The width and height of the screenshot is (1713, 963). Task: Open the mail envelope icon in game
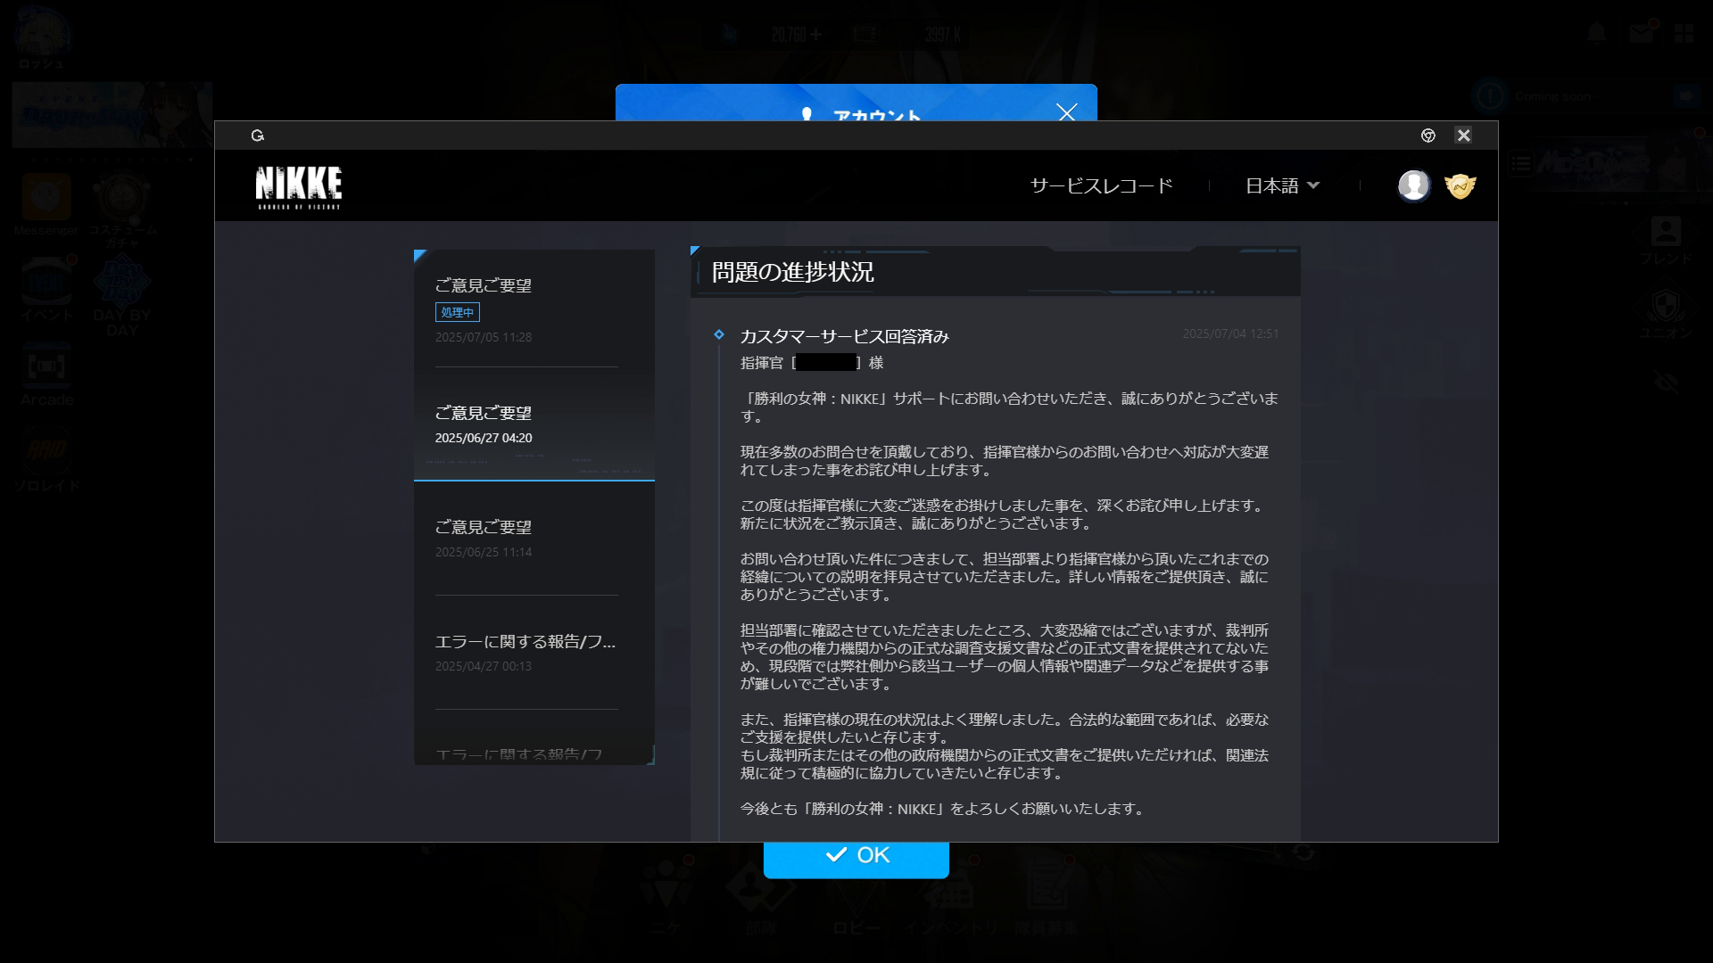(x=1642, y=33)
